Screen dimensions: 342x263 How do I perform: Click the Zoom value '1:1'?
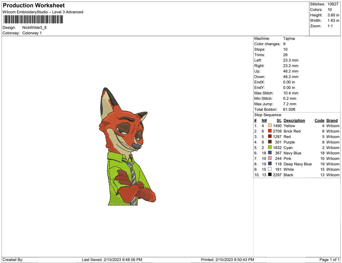pos(330,26)
